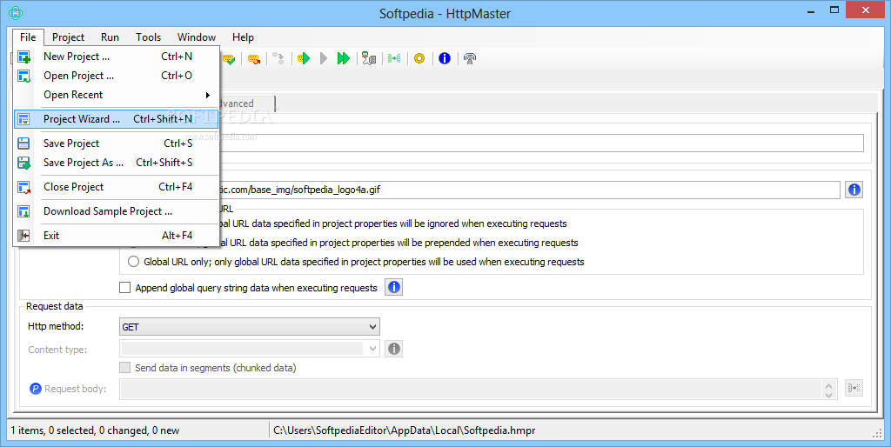The height and width of the screenshot is (447, 891).
Task: Click the status bar project file path
Action: click(405, 430)
